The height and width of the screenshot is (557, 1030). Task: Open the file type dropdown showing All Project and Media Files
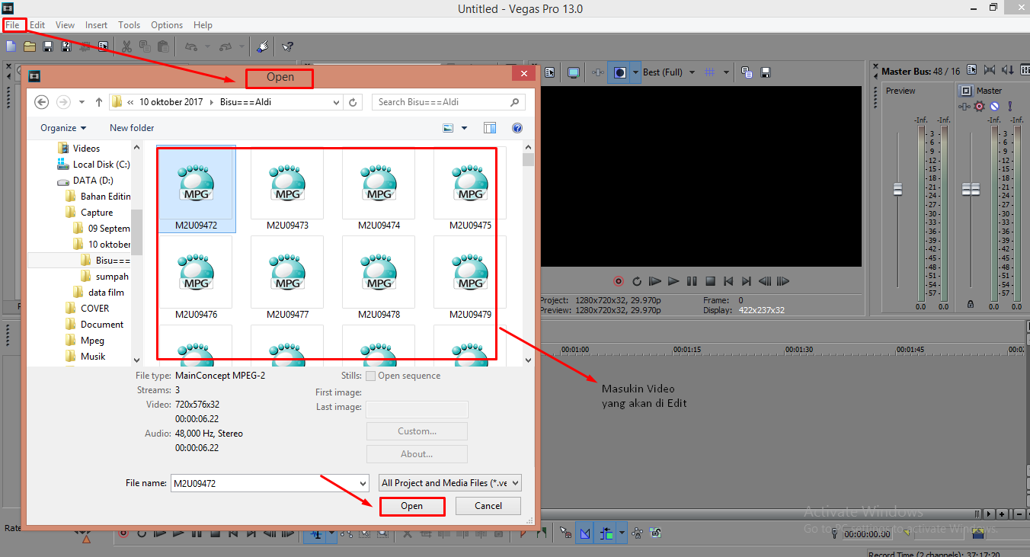(449, 482)
